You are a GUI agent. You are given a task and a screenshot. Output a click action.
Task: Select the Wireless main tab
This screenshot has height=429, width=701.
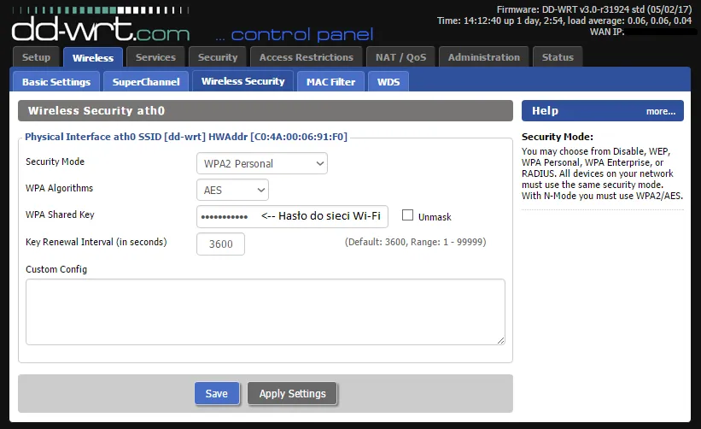pyautogui.click(x=93, y=58)
